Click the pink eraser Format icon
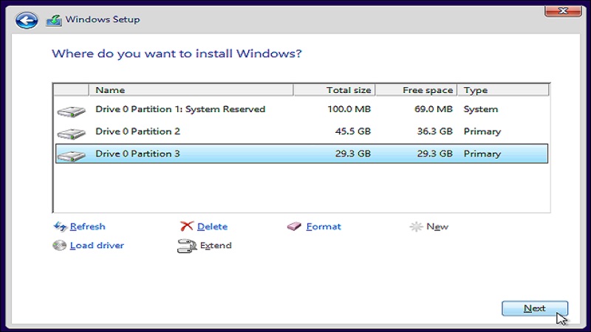The image size is (591, 332). click(x=294, y=226)
